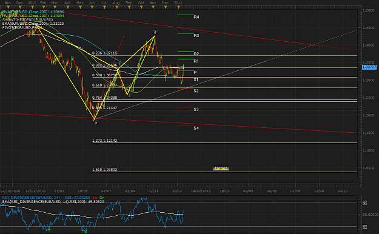Click the '2011' label on the top time axis

tap(178, 2)
